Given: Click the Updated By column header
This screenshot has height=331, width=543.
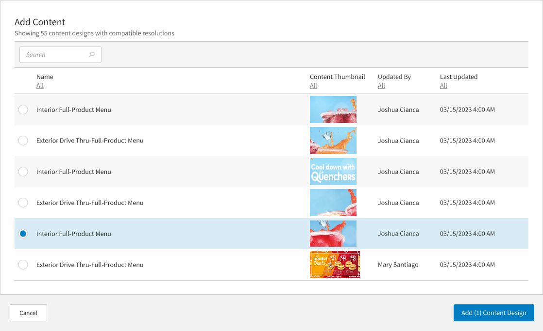Looking at the screenshot, I should pos(394,77).
